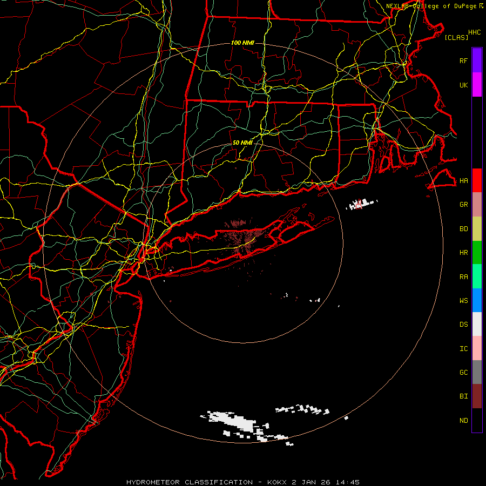Click the GC legend label
The width and height of the screenshot is (486, 486).
[464, 373]
